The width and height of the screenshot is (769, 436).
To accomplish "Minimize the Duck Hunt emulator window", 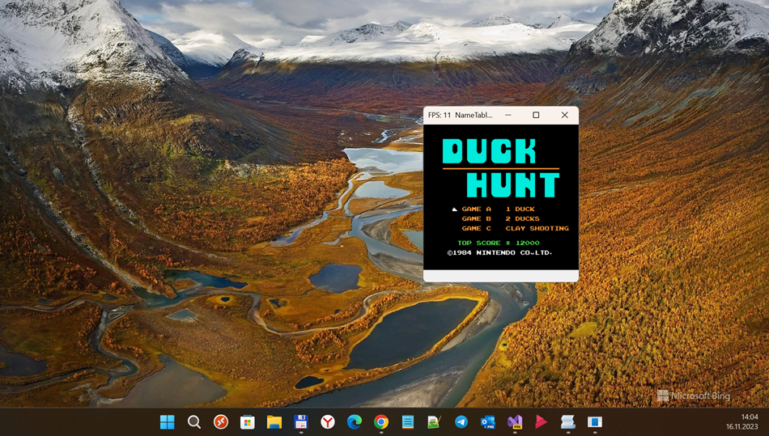I will 508,115.
